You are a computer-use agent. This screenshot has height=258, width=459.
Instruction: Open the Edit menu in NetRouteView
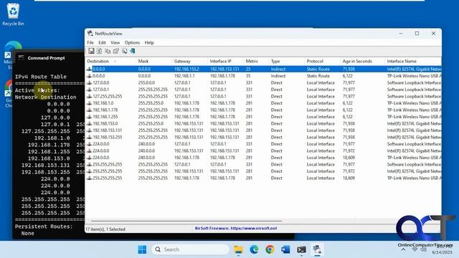(102, 43)
